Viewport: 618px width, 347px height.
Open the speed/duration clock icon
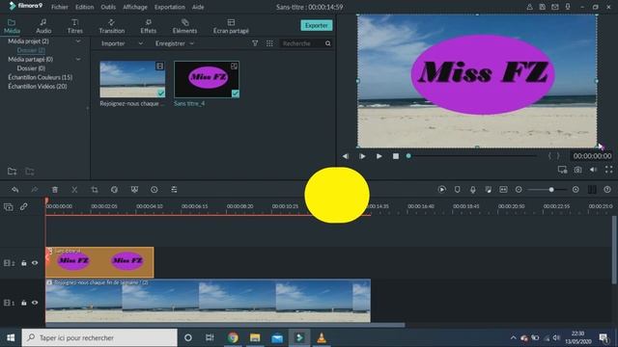point(154,190)
